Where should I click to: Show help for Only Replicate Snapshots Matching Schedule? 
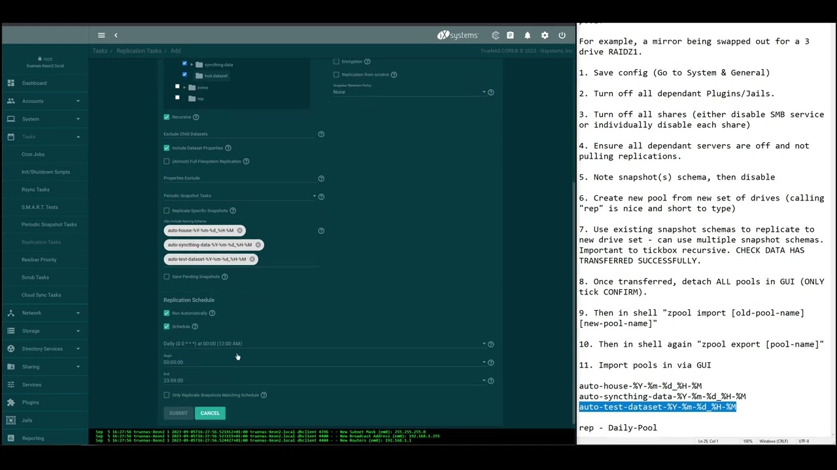click(264, 395)
